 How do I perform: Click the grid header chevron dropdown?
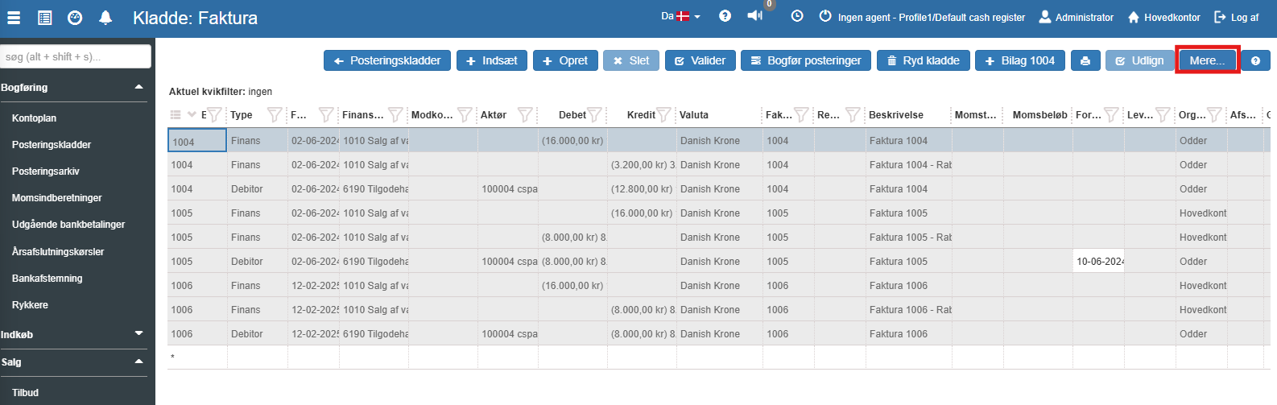[x=192, y=115]
